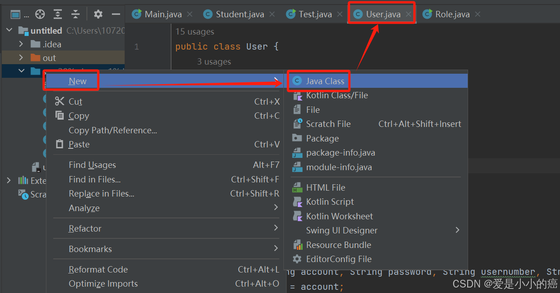Expand the .idea folder
560x293 pixels.
coord(21,44)
